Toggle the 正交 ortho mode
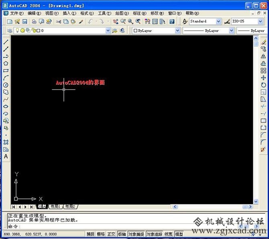269x239 pixels. pyautogui.click(x=111, y=234)
